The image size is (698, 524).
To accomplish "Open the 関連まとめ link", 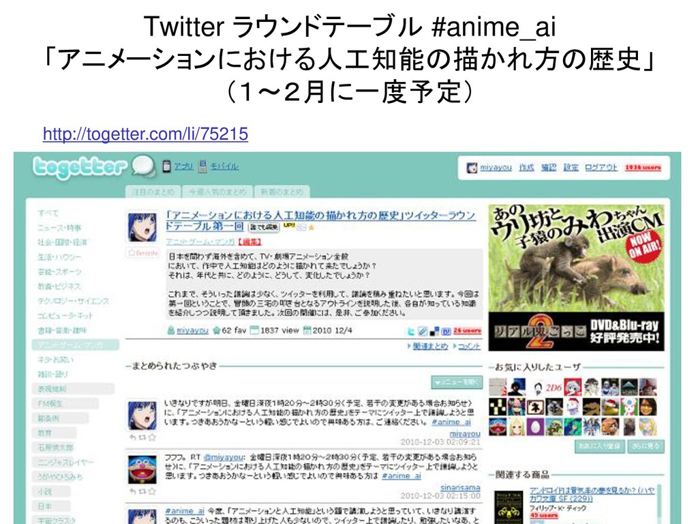I will (x=430, y=346).
